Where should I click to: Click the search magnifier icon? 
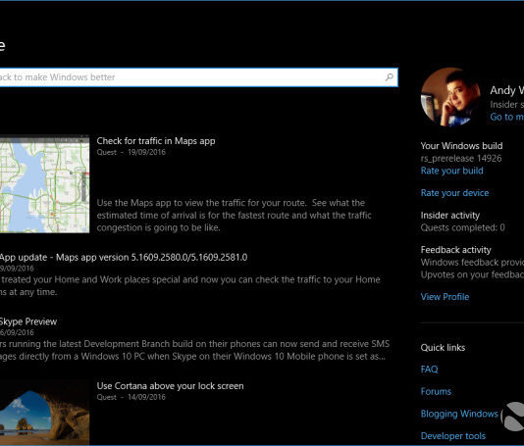(389, 77)
